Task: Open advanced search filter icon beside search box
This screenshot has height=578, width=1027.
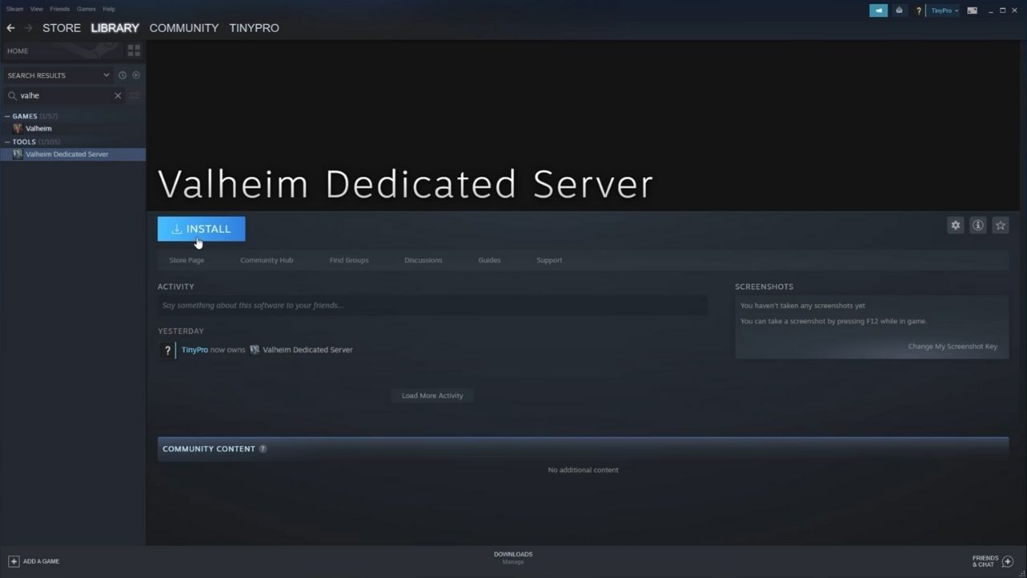Action: 134,95
